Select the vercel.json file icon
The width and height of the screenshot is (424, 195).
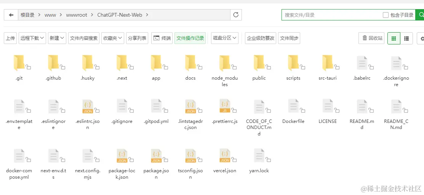pyautogui.click(x=225, y=156)
